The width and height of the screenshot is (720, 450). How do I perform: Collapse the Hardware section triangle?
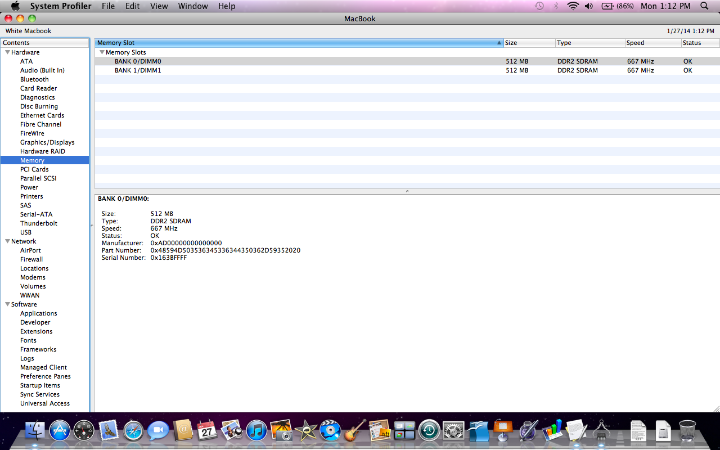coord(7,52)
